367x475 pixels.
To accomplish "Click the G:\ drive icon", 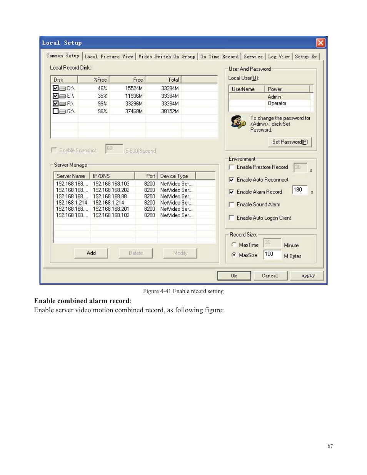I will coord(63,112).
